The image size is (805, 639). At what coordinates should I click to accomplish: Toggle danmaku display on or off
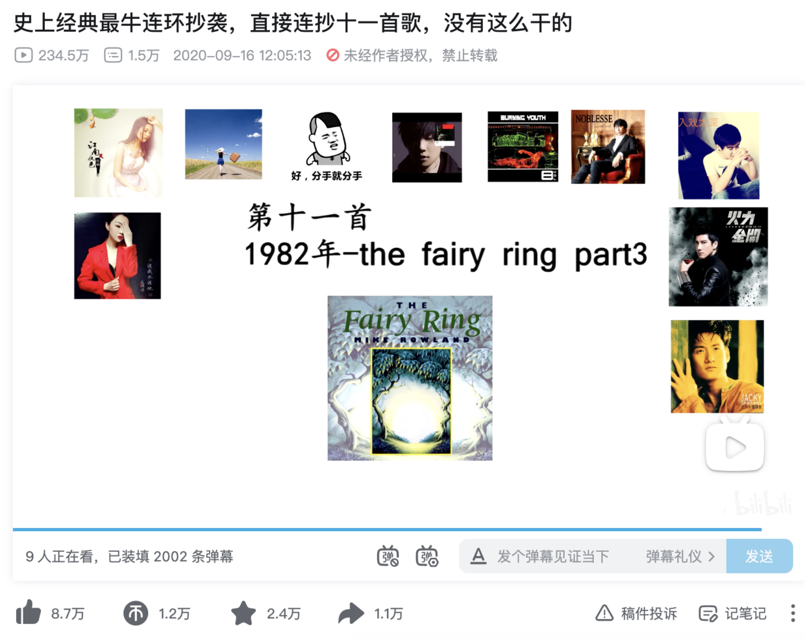[x=388, y=556]
